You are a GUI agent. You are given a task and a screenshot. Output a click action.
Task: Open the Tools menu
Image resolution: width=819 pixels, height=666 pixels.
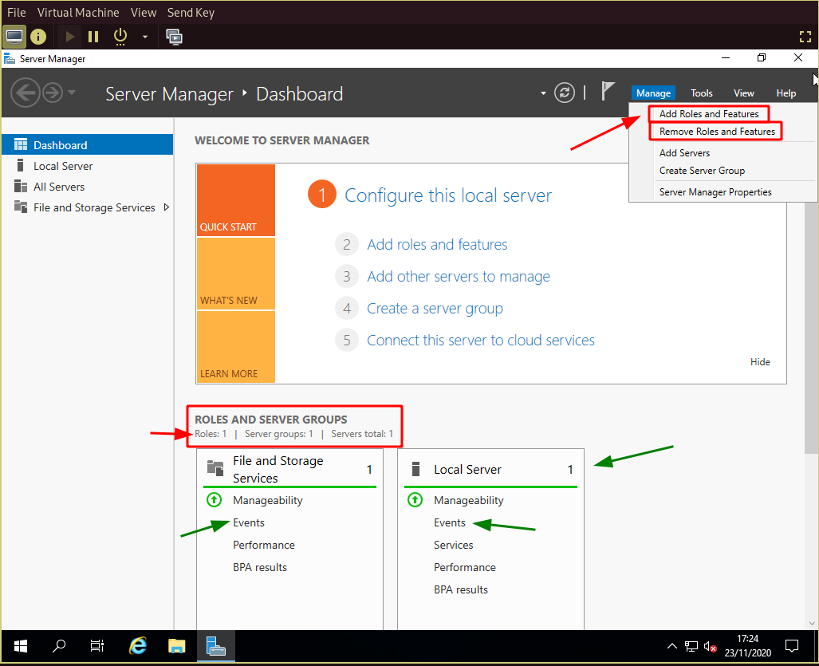[702, 93]
